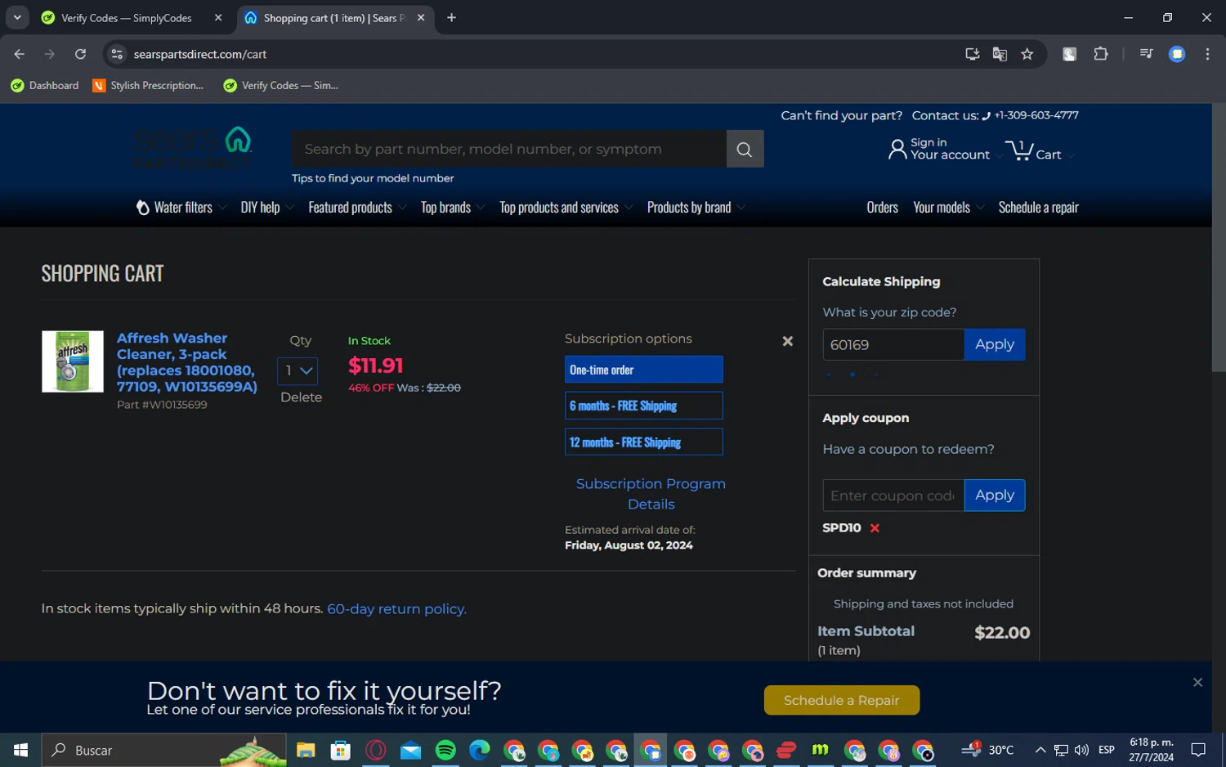Open the Dashboard bookmark
The width and height of the screenshot is (1226, 767).
[45, 85]
